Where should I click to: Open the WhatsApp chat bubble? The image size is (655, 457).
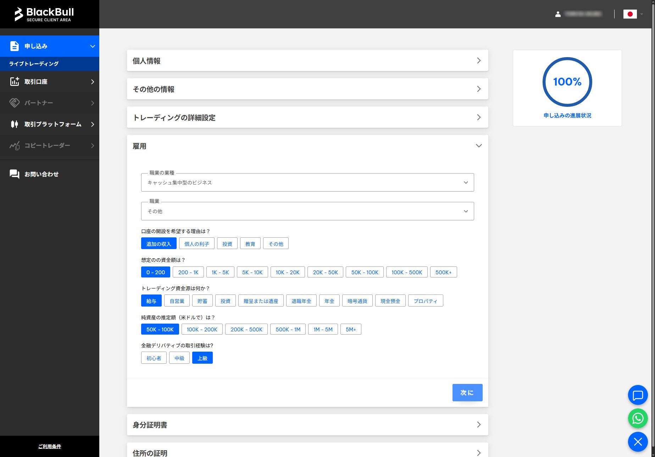637,418
